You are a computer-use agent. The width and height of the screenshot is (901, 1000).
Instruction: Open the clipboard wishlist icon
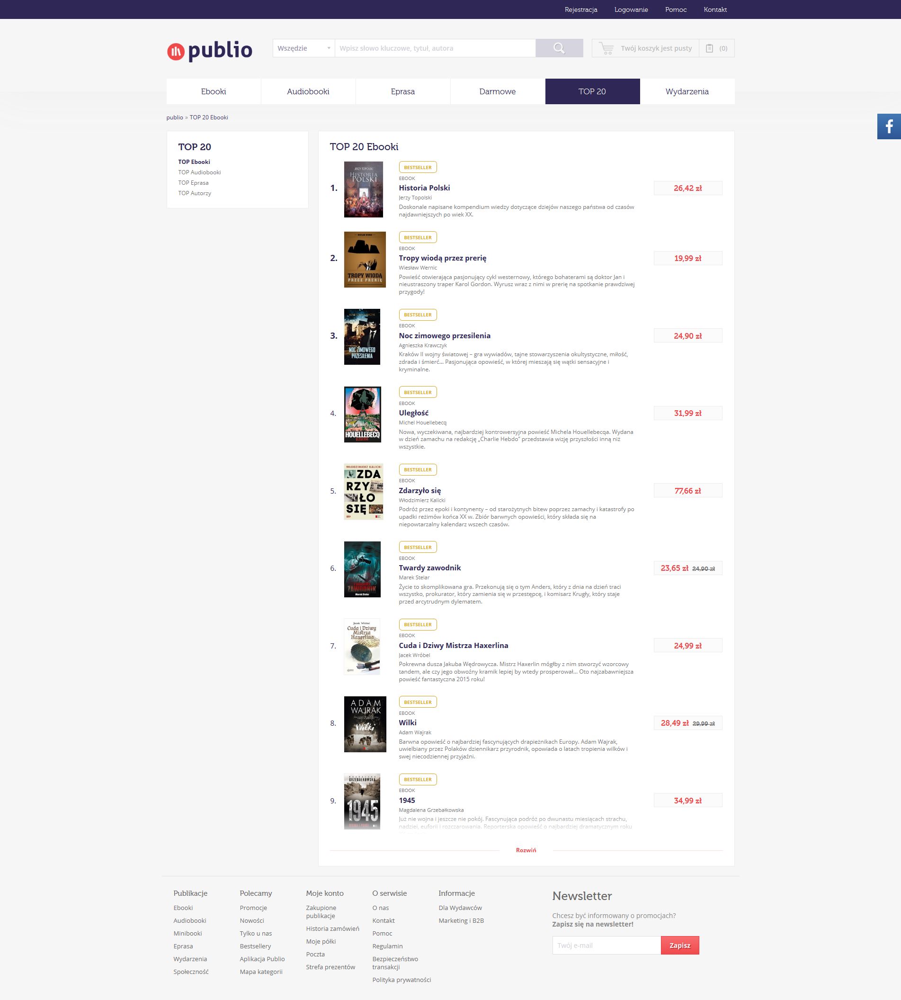709,48
